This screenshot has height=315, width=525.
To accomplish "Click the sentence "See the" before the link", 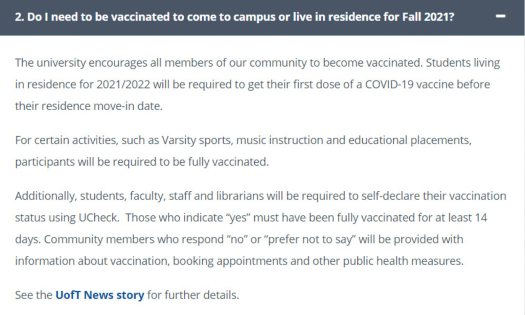I will [x=34, y=295].
